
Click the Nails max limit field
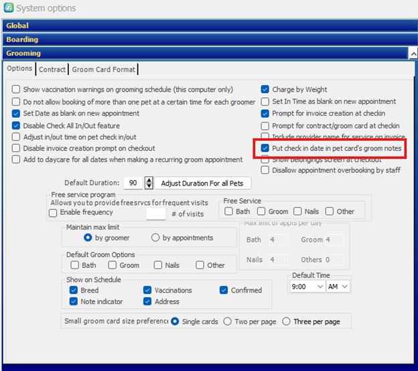pyautogui.click(x=279, y=260)
